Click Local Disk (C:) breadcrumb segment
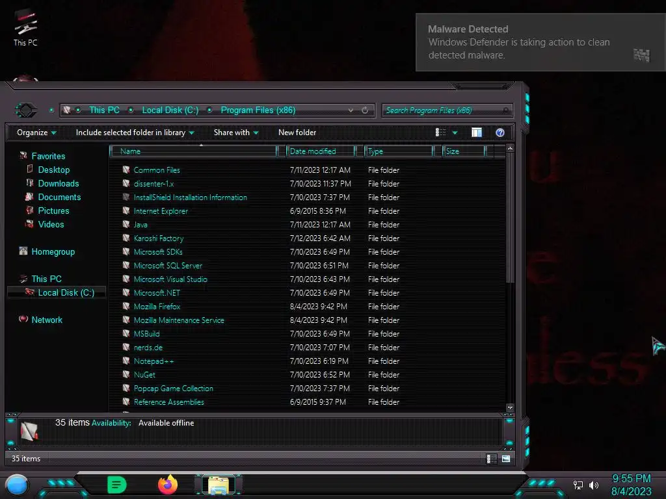666x499 pixels. (170, 110)
